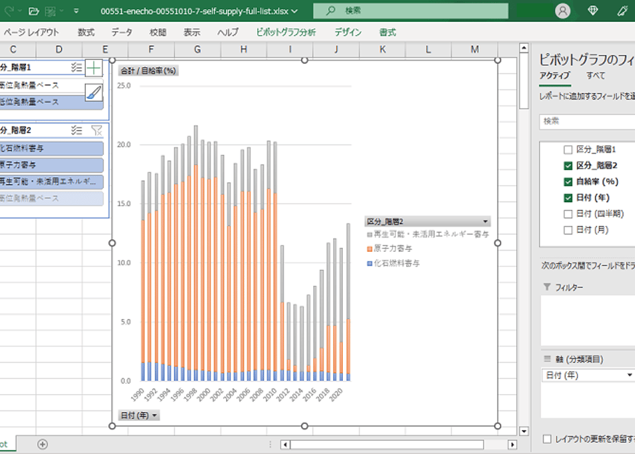Click the top-center chart resize handle
The height and width of the screenshot is (454, 635).
[304, 60]
